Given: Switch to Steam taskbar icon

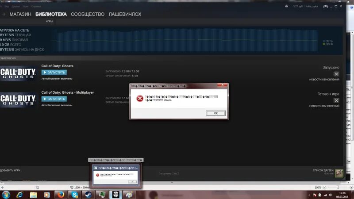Looking at the screenshot, I should click(x=88, y=195).
